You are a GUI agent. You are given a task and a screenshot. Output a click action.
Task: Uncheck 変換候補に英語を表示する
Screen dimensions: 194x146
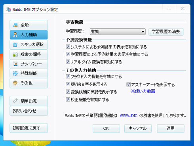point(68,92)
